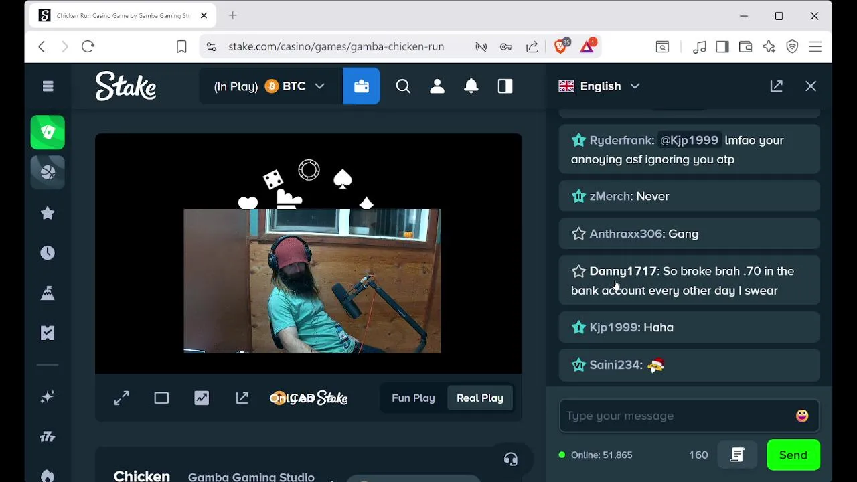Open the music note media control

(700, 46)
